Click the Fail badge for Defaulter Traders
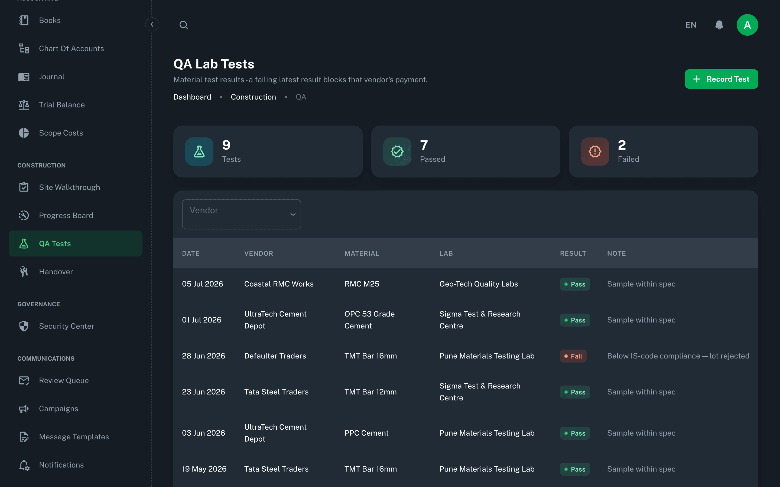This screenshot has width=780, height=487. (x=573, y=356)
